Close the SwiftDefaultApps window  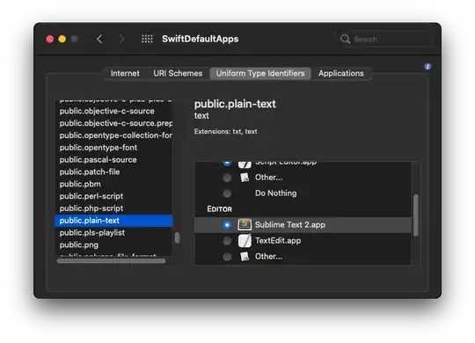50,39
